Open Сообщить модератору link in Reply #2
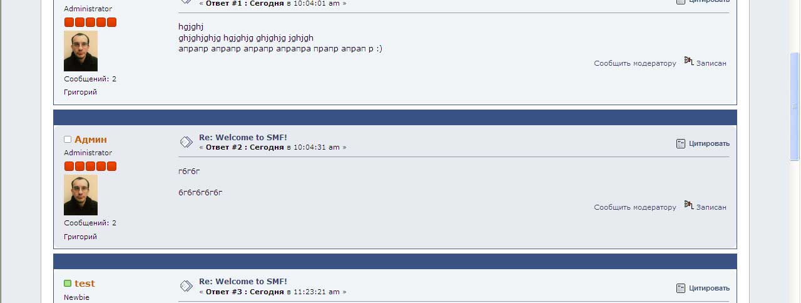 (635, 207)
